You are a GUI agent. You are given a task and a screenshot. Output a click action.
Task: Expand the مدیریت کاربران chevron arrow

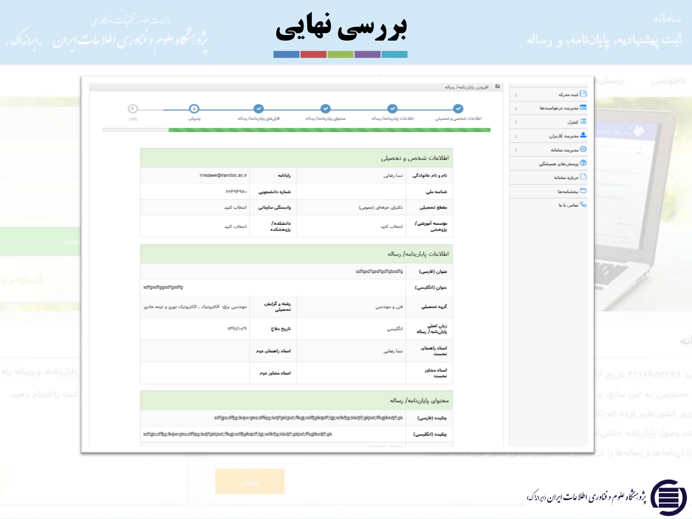tap(516, 136)
